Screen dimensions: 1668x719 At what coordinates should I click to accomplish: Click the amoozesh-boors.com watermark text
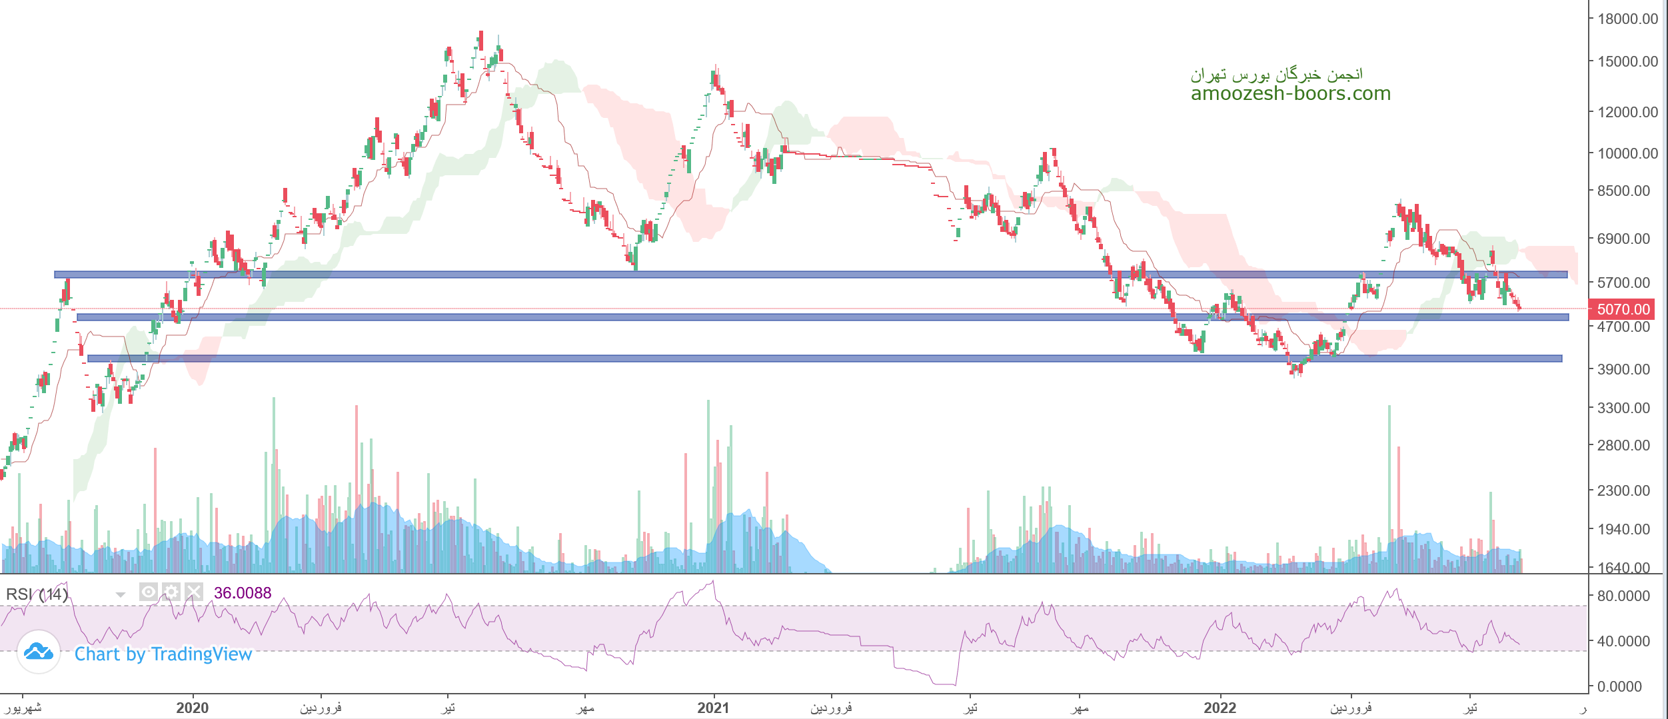coord(1290,93)
